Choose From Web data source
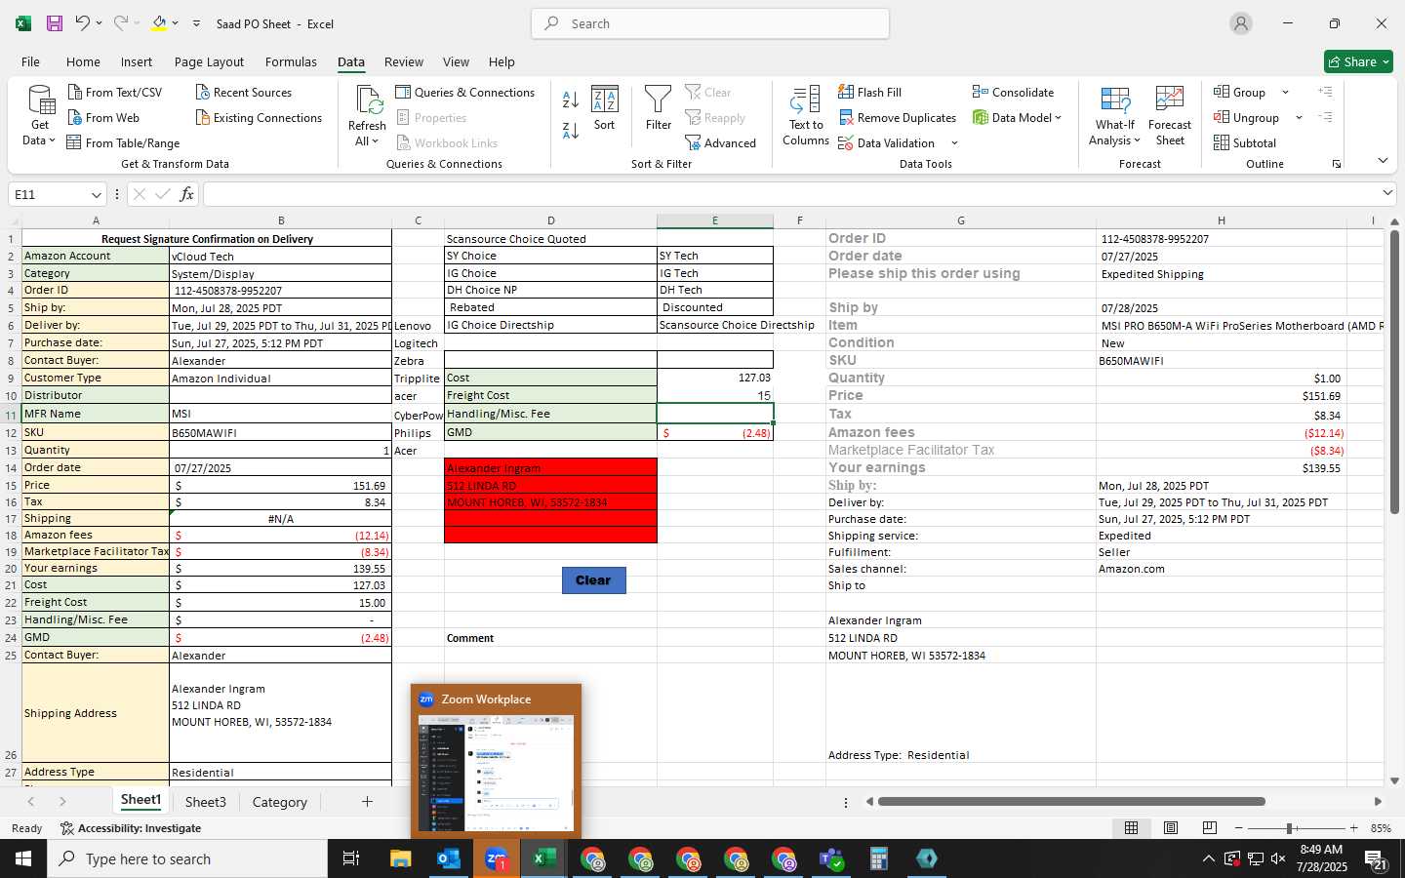The image size is (1405, 878). 103,118
